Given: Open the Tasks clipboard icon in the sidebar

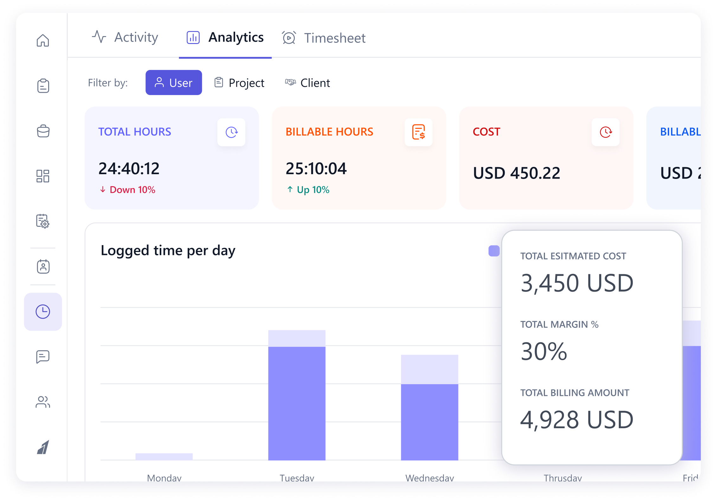Looking at the screenshot, I should point(43,86).
